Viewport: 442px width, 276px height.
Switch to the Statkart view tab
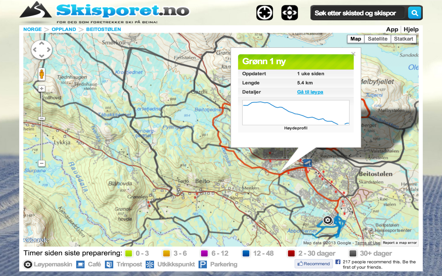pyautogui.click(x=403, y=39)
